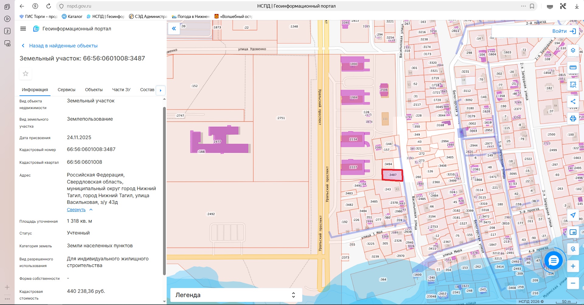The width and height of the screenshot is (584, 305).
Task: Open the map layers panel
Action: [x=573, y=50]
